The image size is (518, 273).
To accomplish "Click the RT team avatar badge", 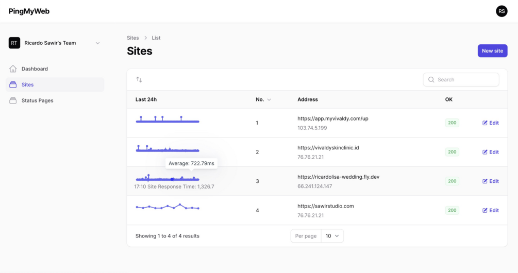I will coord(14,43).
